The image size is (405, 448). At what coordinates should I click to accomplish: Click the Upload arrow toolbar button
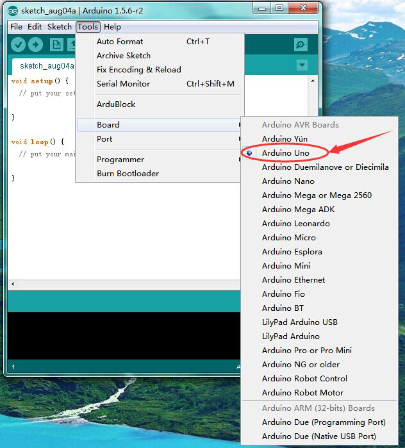tap(35, 44)
